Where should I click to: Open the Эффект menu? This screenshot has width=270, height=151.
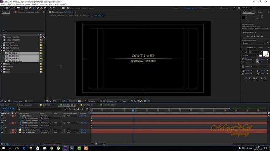coord(35,5)
